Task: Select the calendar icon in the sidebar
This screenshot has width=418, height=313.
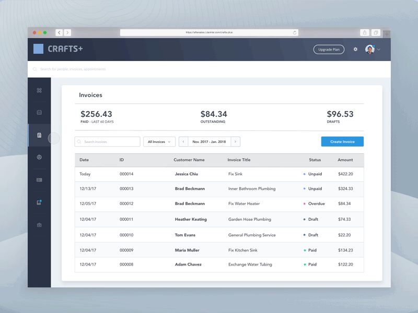Action: 40,112
